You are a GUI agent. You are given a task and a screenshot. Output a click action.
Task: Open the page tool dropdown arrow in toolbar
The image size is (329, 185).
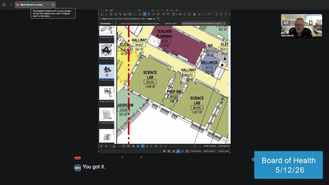(177, 14)
